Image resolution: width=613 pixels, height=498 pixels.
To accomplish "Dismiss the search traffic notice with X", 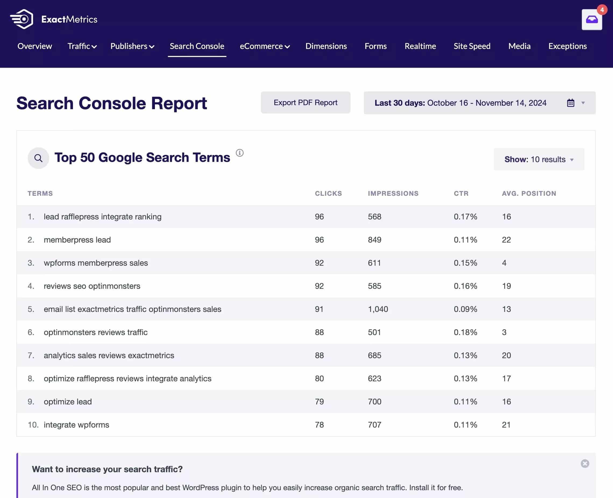I will tap(585, 464).
